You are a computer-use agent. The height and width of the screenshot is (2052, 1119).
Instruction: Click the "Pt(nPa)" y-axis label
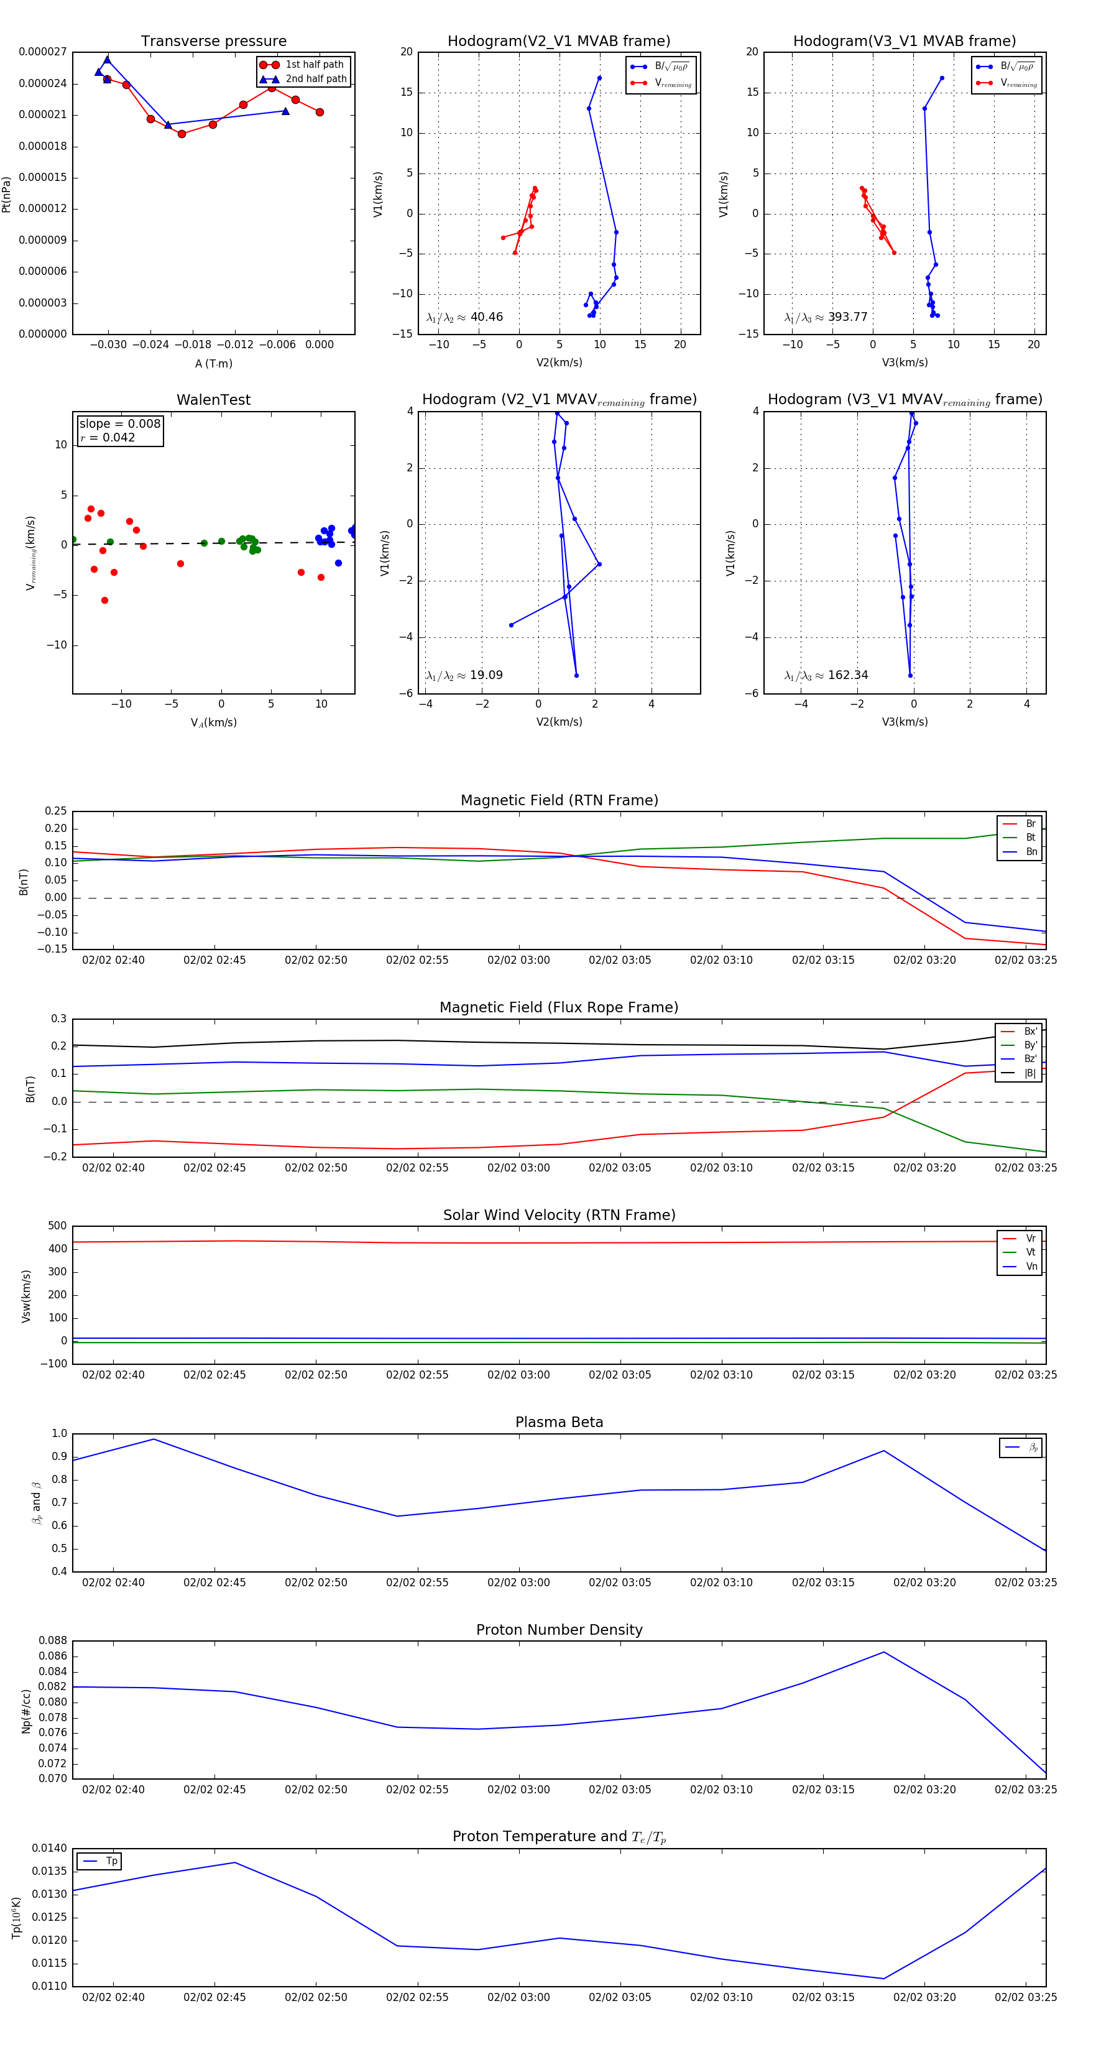[x=6, y=195]
